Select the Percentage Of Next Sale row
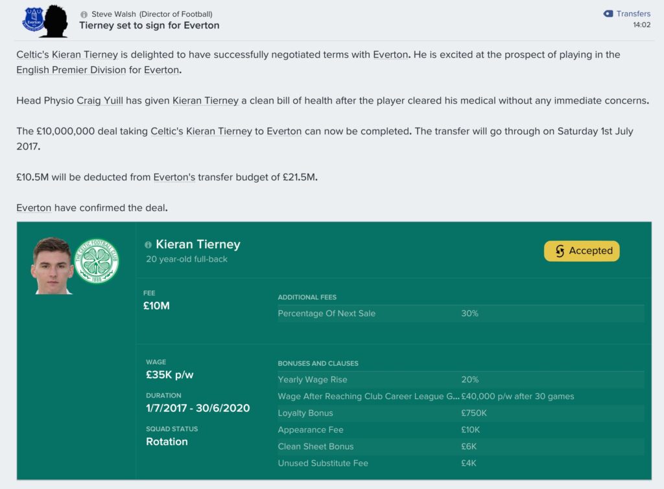This screenshot has height=489, width=664. coord(461,313)
